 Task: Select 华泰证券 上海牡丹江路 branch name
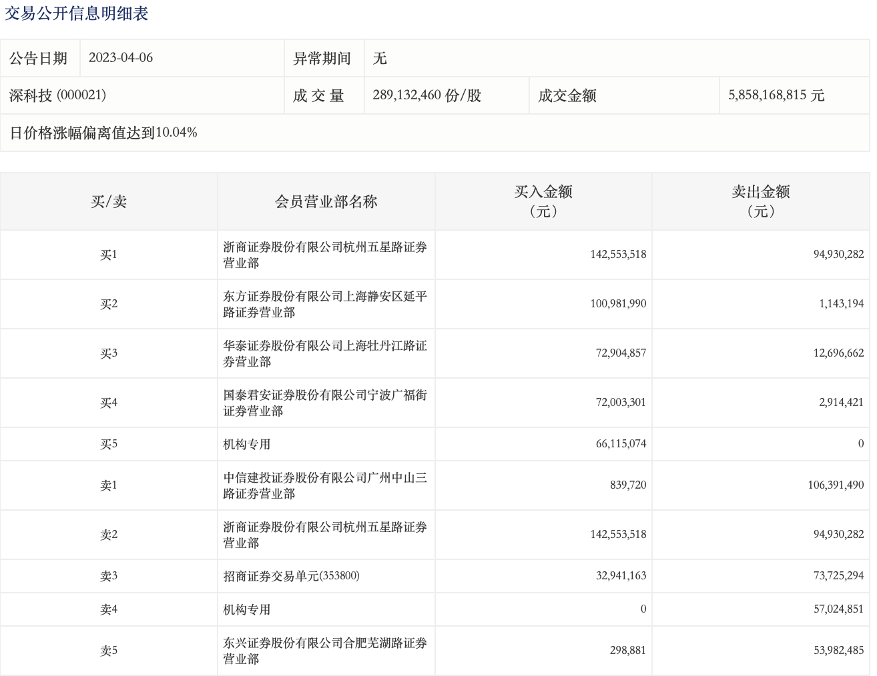coord(325,353)
